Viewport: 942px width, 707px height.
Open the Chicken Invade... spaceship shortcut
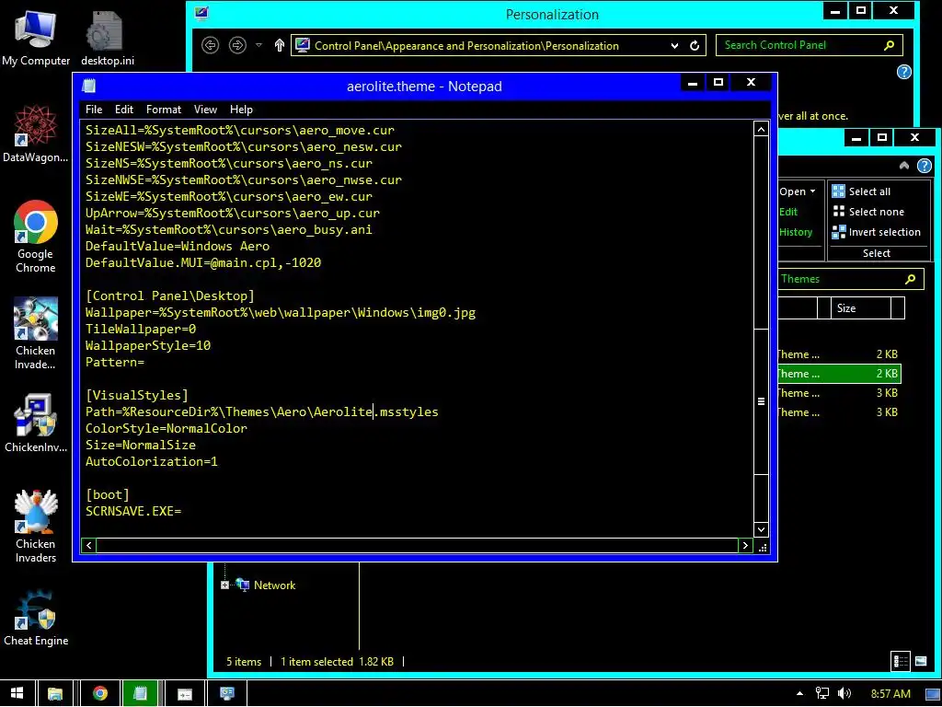coord(36,333)
